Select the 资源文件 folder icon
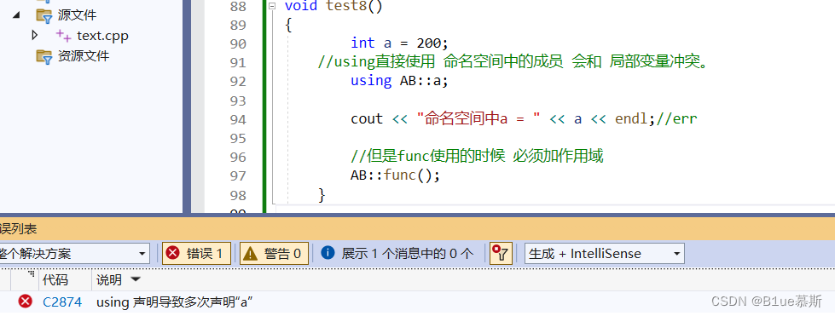The height and width of the screenshot is (316, 835). point(43,56)
